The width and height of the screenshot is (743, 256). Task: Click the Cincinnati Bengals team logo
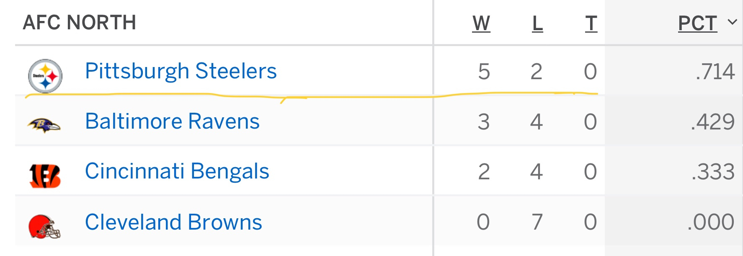coord(45,176)
